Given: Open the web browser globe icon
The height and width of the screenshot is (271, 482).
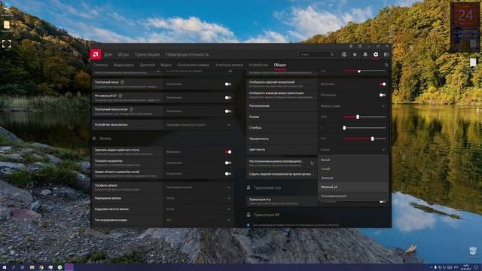Looking at the screenshot, I should click(344, 54).
